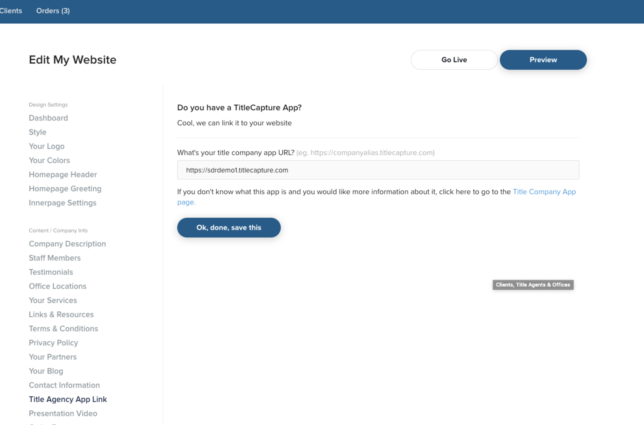Viewport: 644px width, 425px height.
Task: Go to Staff Members page
Action: click(55, 258)
